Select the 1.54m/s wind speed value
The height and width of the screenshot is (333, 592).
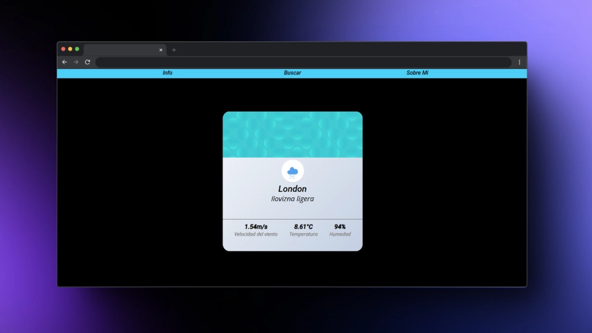[256, 226]
